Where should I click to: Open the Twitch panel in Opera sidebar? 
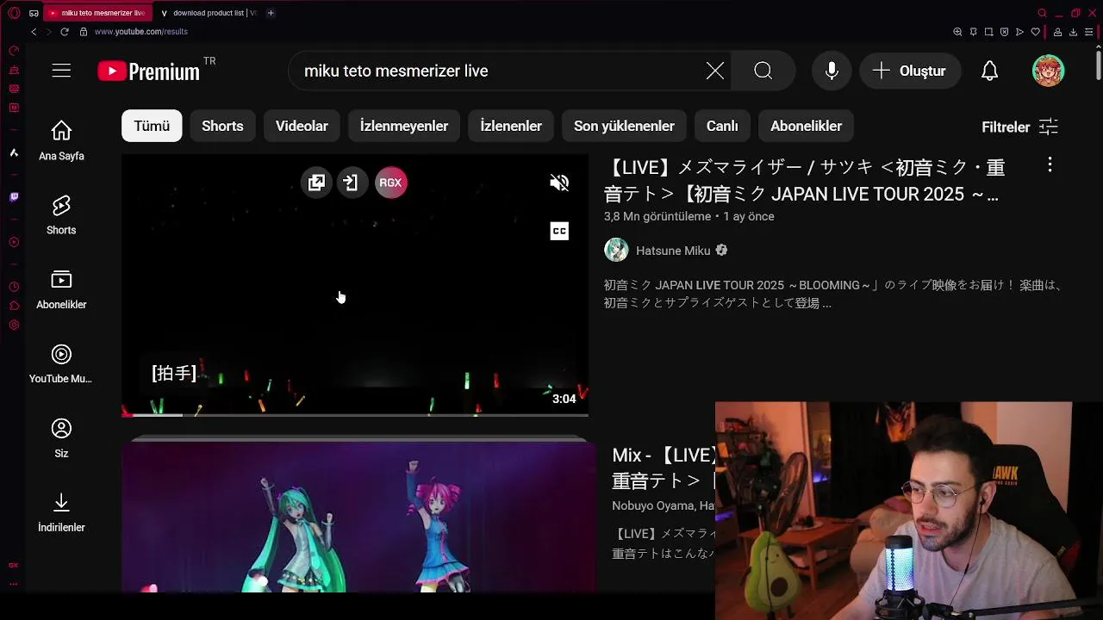14,197
